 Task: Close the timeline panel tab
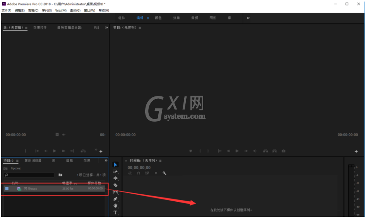tap(126, 161)
